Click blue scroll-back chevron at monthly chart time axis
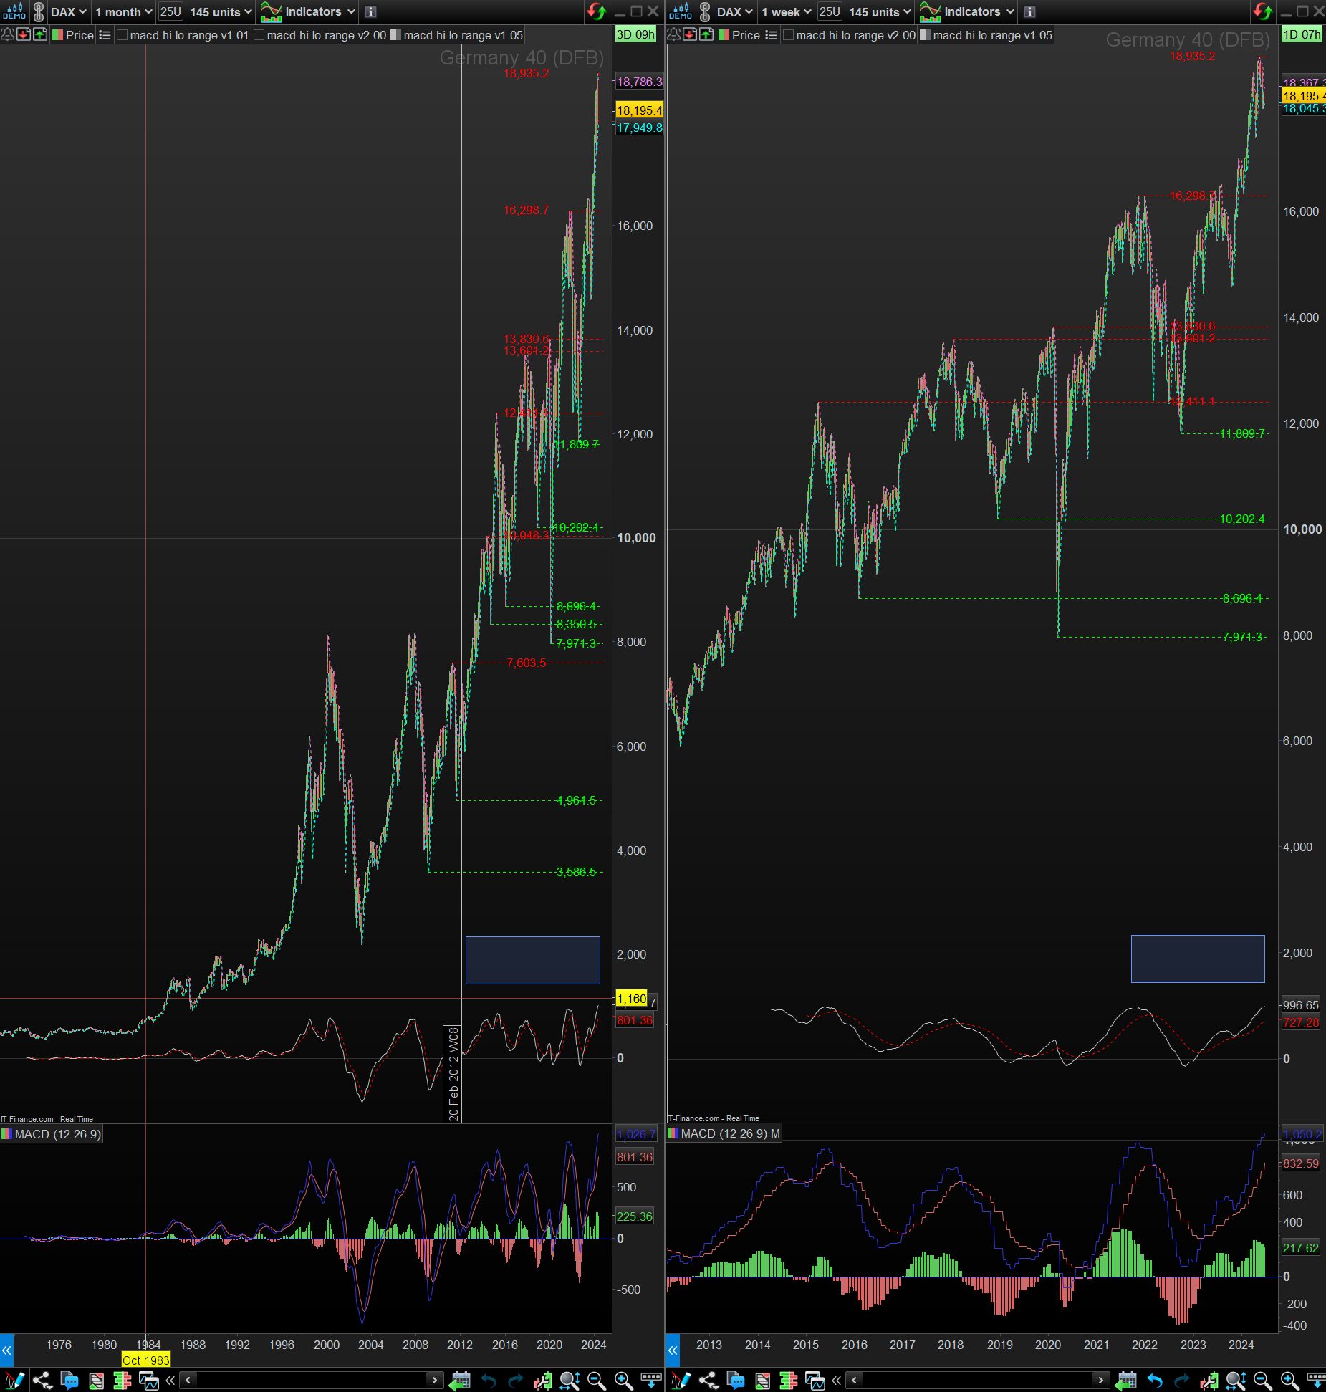Screen dimensions: 1326x1392 (x=6, y=1350)
